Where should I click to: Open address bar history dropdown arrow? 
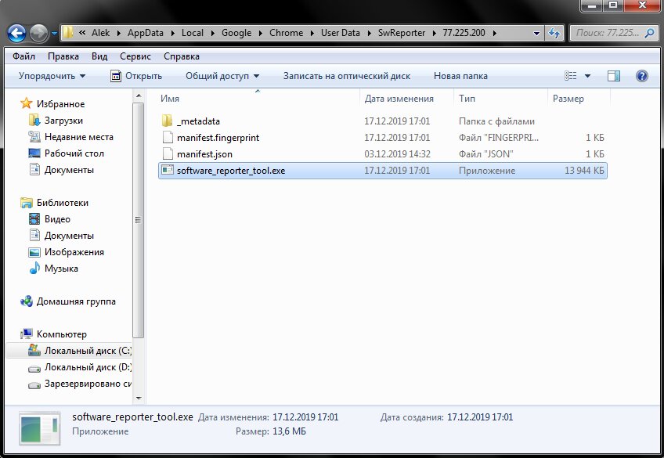click(536, 33)
